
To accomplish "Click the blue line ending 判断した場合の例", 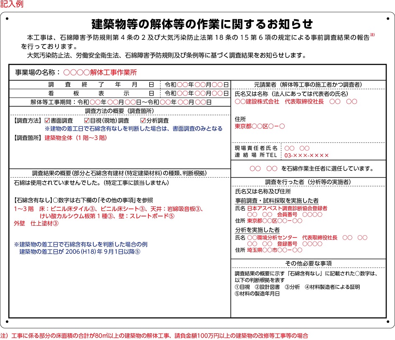I will click(81, 245).
